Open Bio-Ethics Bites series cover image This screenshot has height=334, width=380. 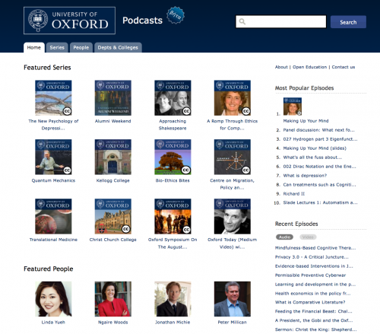tap(173, 157)
